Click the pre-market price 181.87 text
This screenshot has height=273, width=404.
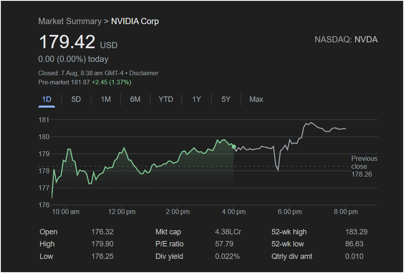[x=81, y=82]
